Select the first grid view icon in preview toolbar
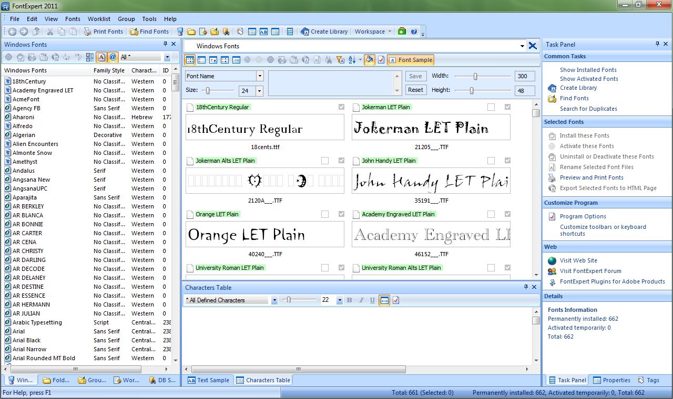 [190, 60]
